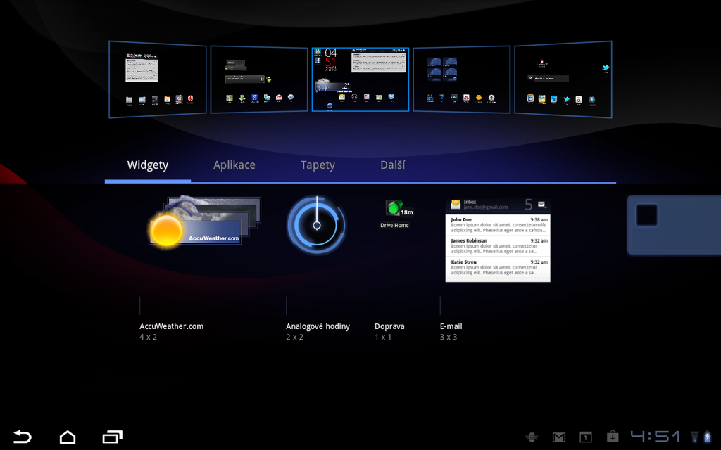Select the center home screen thumbnail
This screenshot has height=450, width=721.
(360, 79)
